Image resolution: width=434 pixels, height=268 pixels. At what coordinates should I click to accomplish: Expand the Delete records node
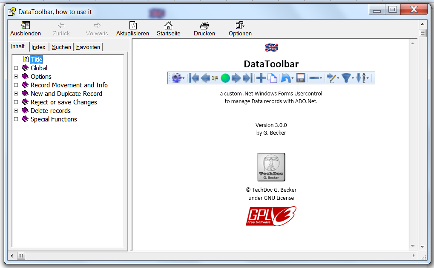point(16,110)
